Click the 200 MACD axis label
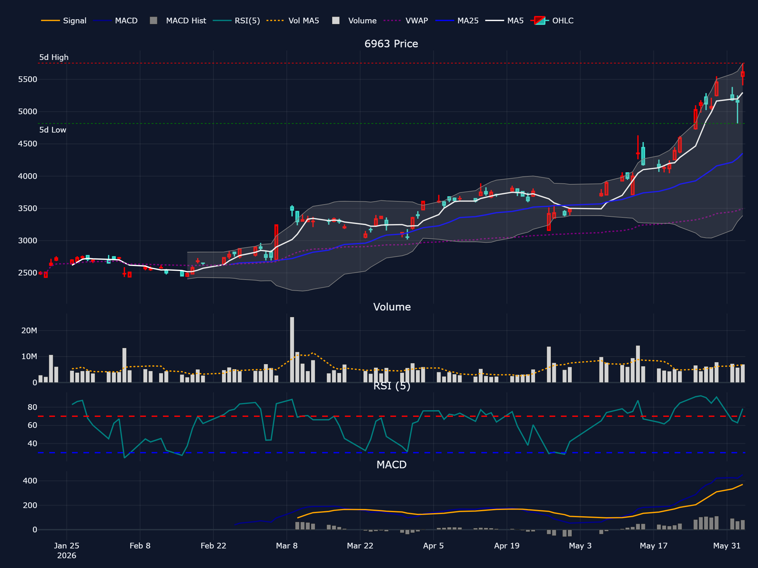The image size is (758, 568). click(x=30, y=505)
